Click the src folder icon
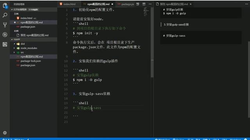 [18, 52]
